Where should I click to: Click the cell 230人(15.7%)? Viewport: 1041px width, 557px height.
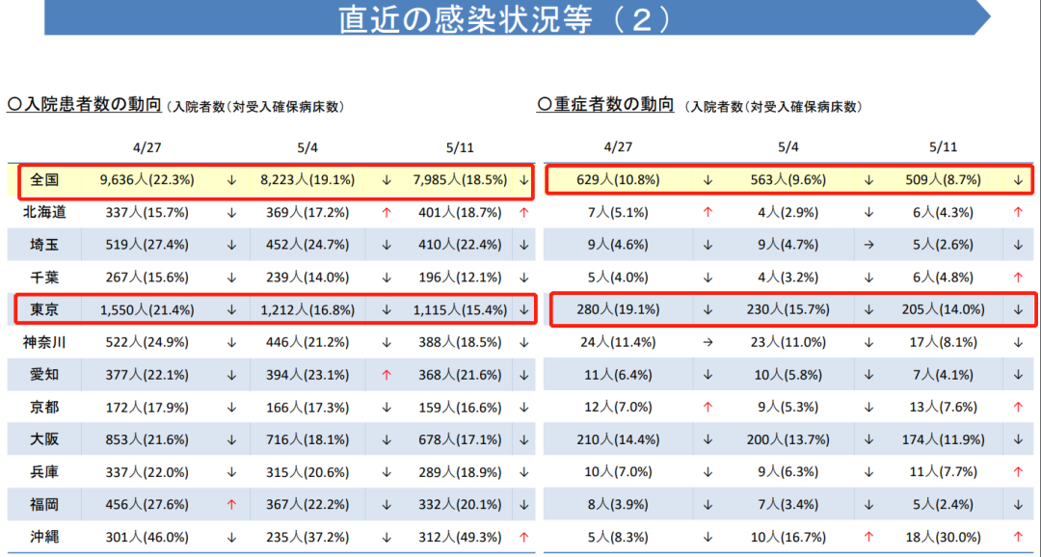coord(787,309)
